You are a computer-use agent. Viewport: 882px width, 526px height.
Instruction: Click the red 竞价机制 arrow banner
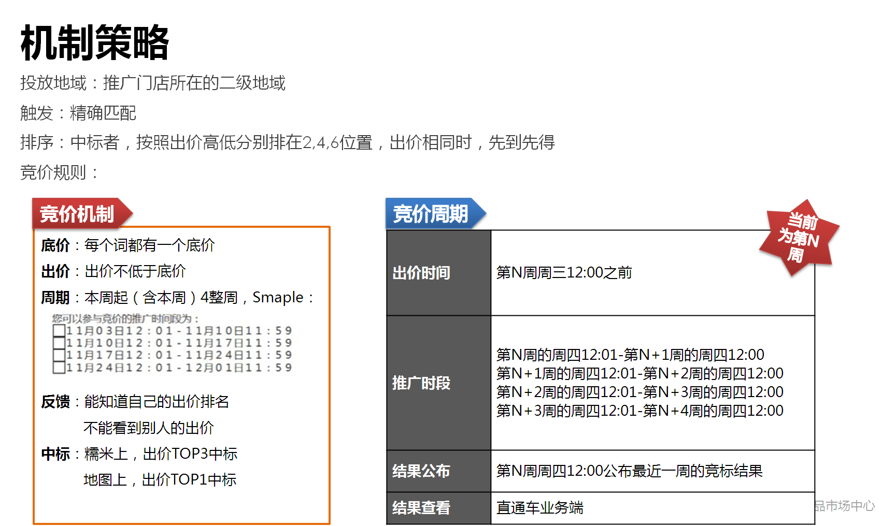tap(78, 214)
